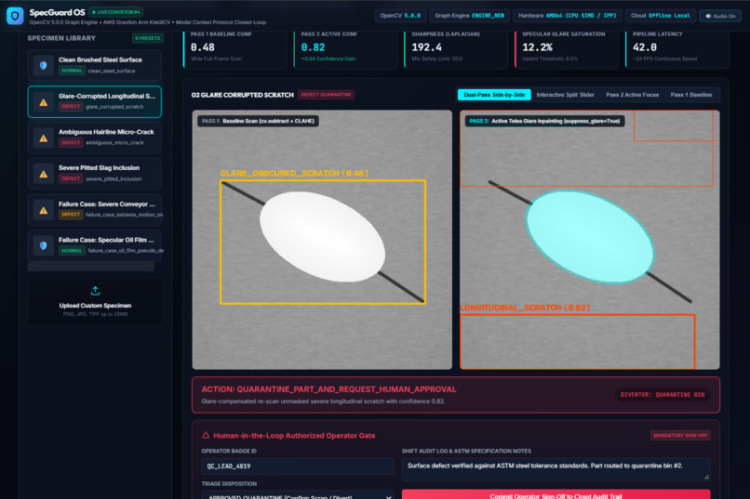Switch to Interactive Split Slider view
The height and width of the screenshot is (499, 750).
(565, 95)
